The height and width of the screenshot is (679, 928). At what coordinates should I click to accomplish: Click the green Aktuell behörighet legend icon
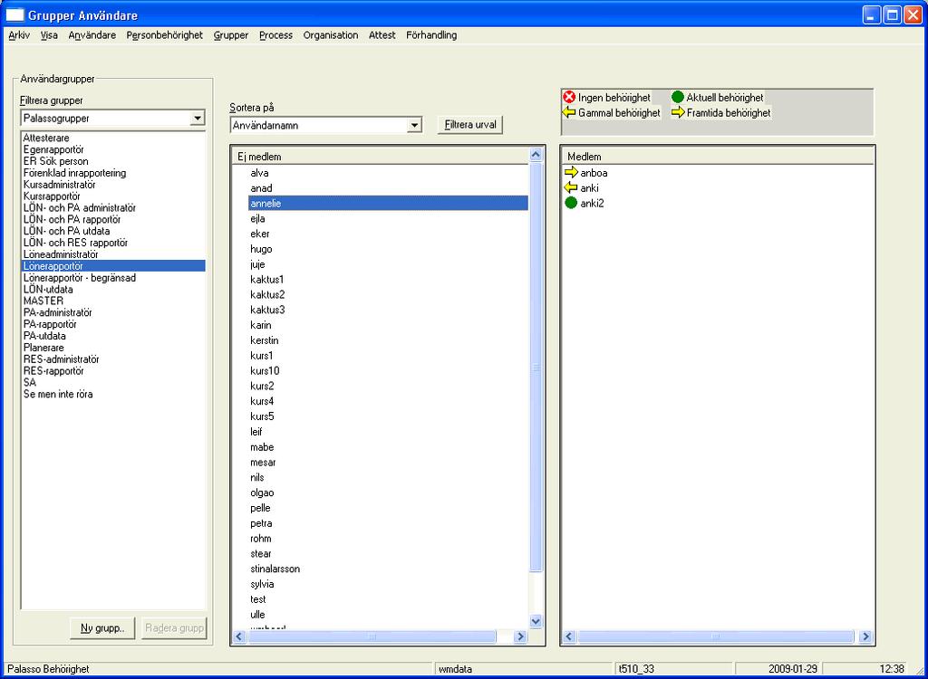(x=678, y=97)
